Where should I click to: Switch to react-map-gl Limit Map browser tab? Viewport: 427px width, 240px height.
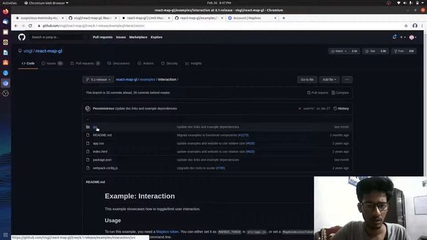[146, 18]
